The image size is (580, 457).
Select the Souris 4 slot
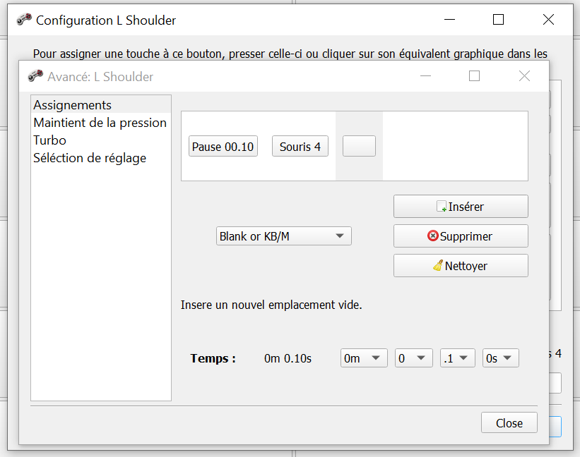coord(300,147)
